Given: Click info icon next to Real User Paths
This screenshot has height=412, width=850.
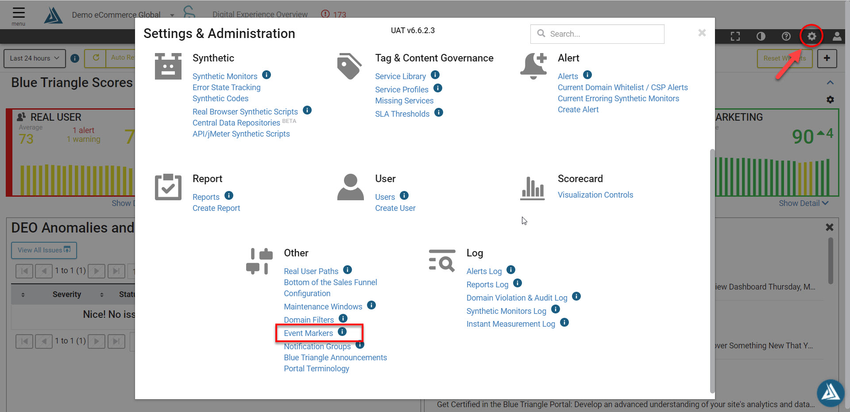Looking at the screenshot, I should coord(348,270).
